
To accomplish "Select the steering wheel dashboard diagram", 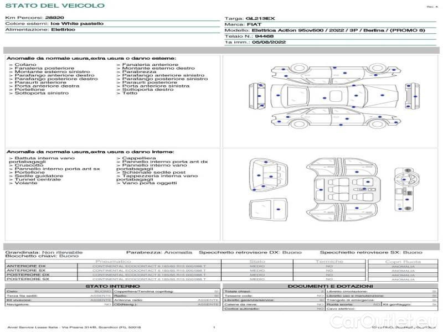I will coord(405,190).
